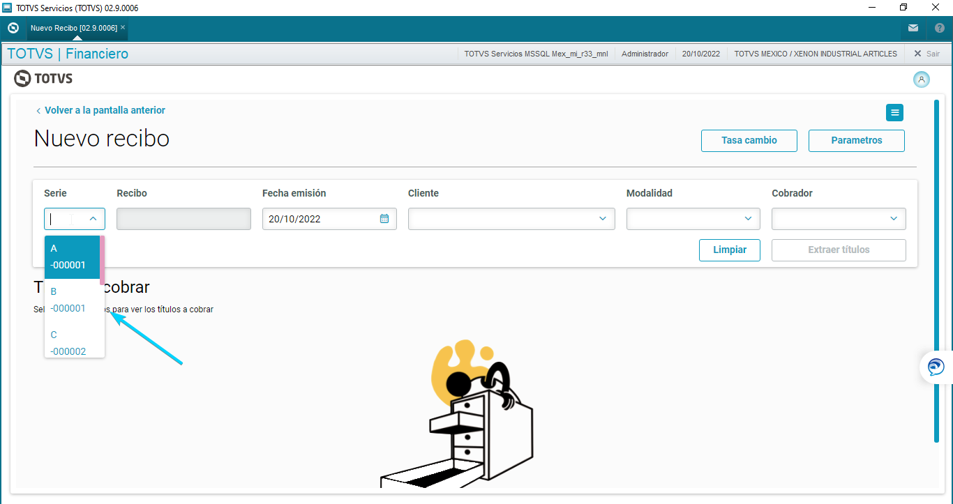Viewport: 953px width, 504px height.
Task: Minimize the TOTVS window
Action: pyautogui.click(x=871, y=7)
